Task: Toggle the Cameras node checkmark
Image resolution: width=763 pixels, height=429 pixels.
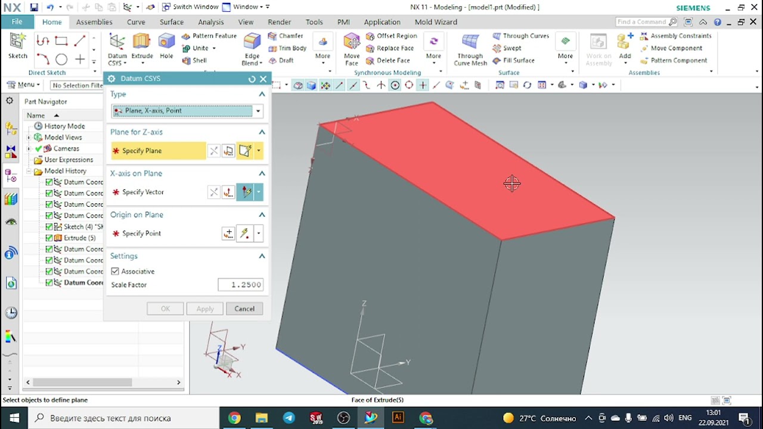Action: click(39, 148)
